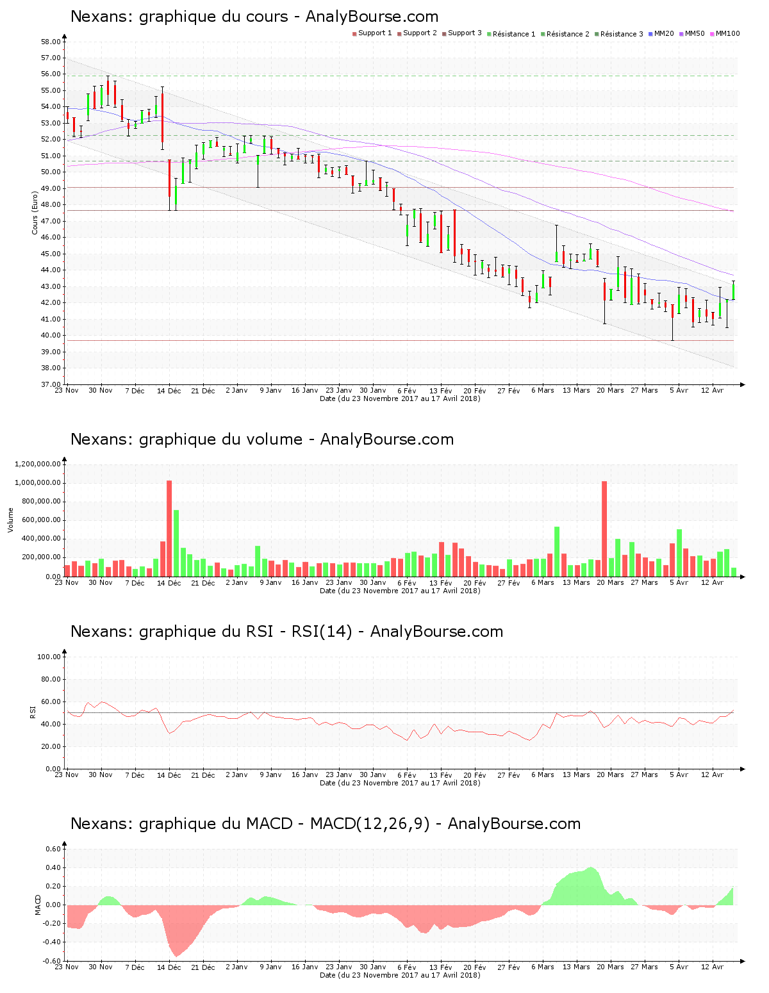Select the Support 2 legend label
The height and width of the screenshot is (993, 769).
pos(420,33)
